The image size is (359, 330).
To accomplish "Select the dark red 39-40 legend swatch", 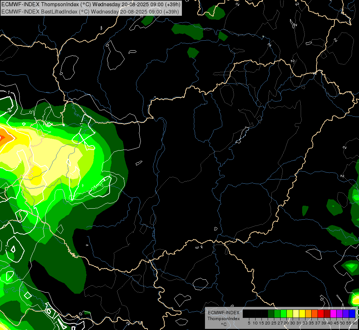I will [x=327, y=313].
